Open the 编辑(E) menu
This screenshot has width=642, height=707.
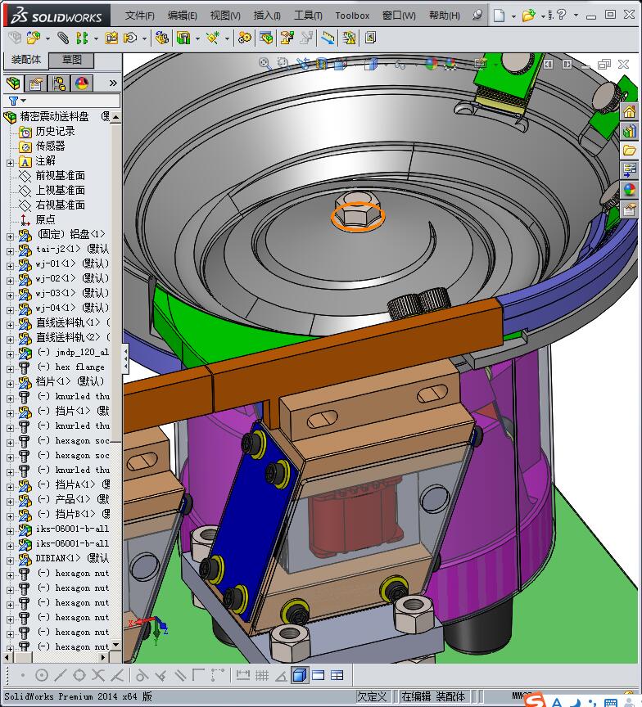183,16
